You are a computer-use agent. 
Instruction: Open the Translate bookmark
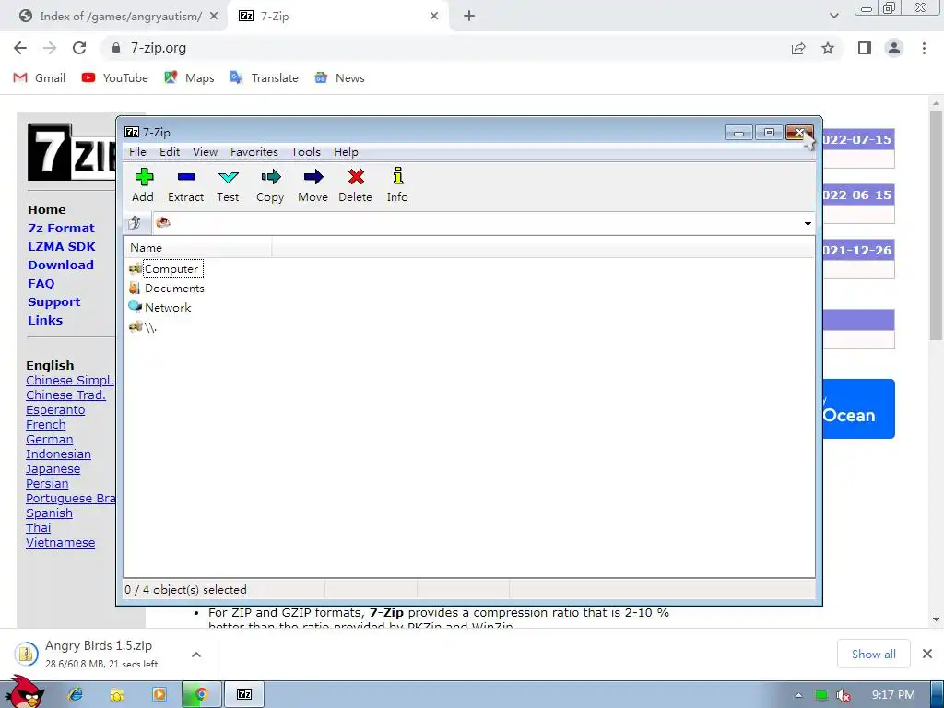click(x=264, y=78)
